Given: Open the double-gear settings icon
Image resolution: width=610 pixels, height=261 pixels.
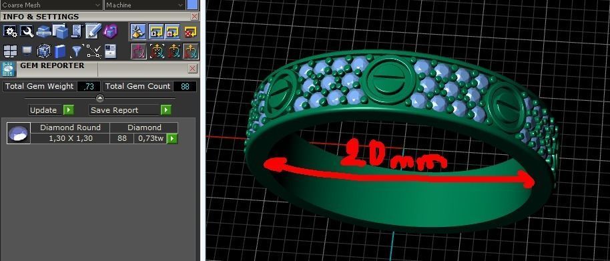Looking at the screenshot, I should (x=10, y=31).
